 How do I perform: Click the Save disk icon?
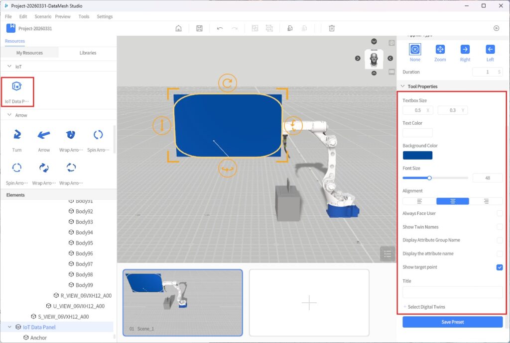[x=199, y=28]
